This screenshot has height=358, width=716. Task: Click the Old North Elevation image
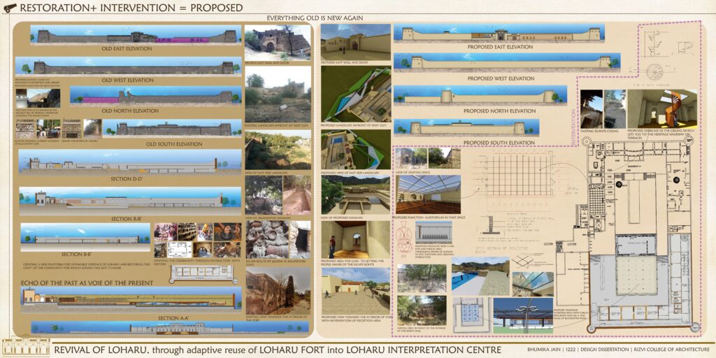152,96
